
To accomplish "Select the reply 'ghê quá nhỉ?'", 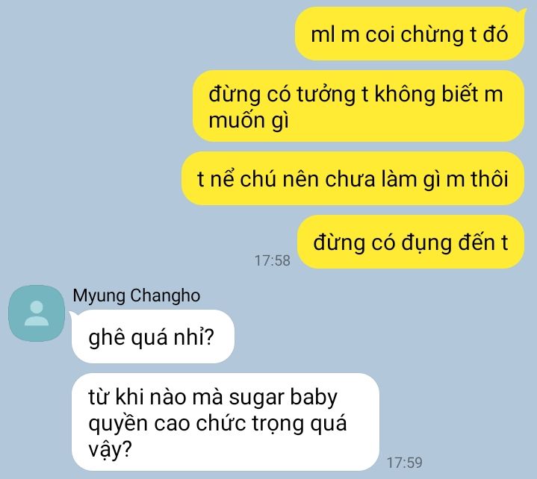I will [153, 336].
